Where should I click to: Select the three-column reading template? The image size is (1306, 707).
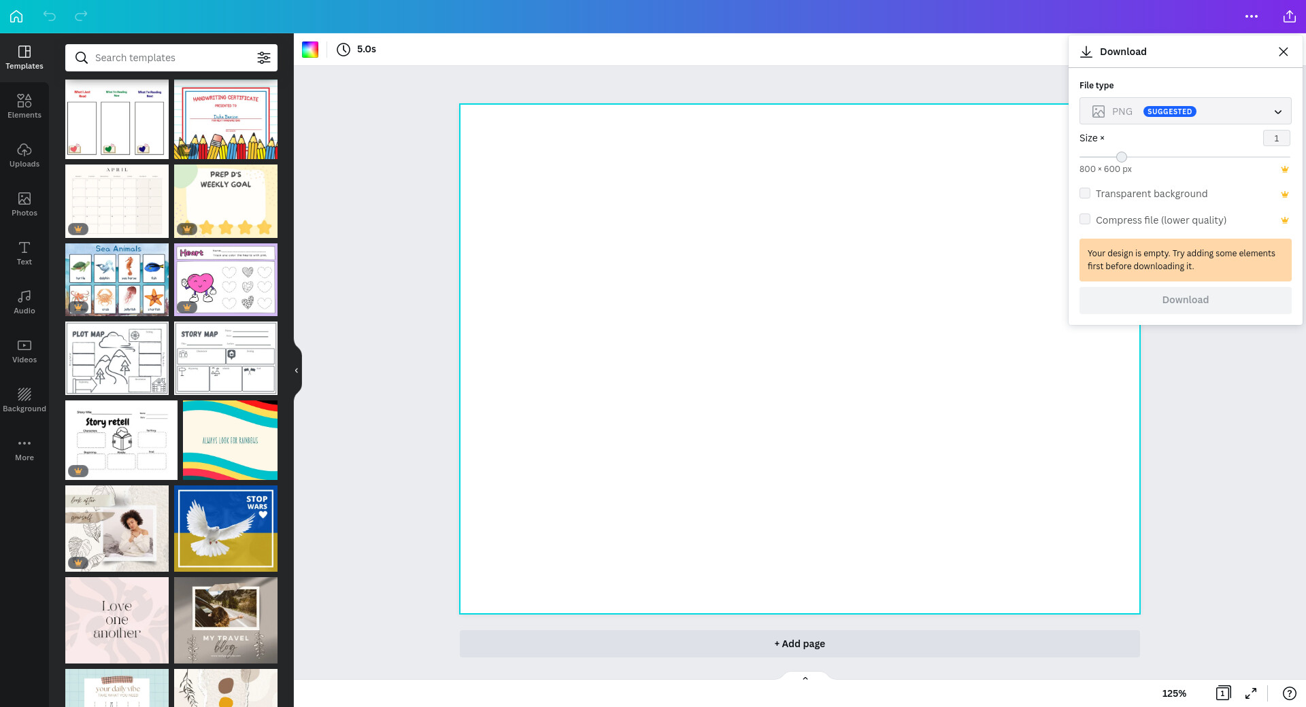coord(117,120)
